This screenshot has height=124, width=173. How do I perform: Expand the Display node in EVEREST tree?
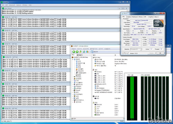[x=73, y=83]
